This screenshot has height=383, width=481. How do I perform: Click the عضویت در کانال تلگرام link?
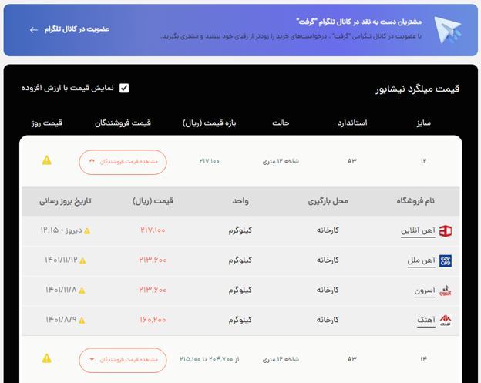click(76, 29)
